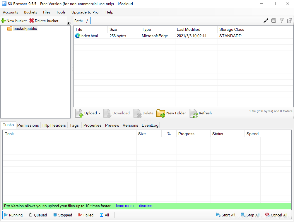The width and height of the screenshot is (294, 222).
Task: Click the pencil edit path icon
Action: (266, 21)
